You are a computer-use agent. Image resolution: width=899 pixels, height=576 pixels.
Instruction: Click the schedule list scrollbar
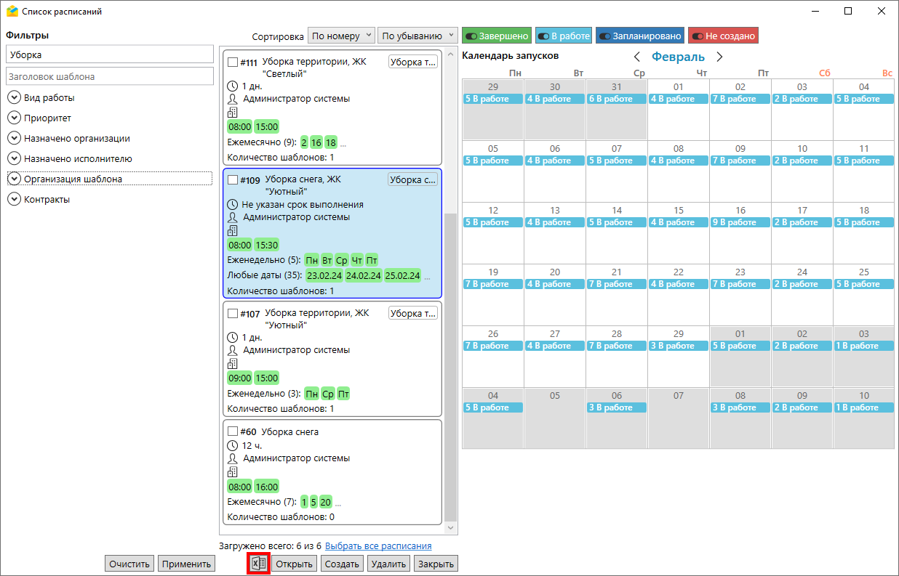[x=451, y=363]
